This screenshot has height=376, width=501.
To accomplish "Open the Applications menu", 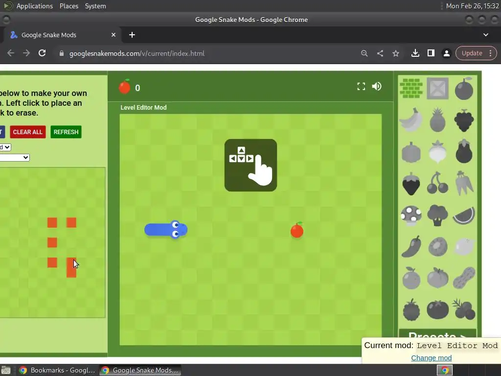I will point(35,6).
